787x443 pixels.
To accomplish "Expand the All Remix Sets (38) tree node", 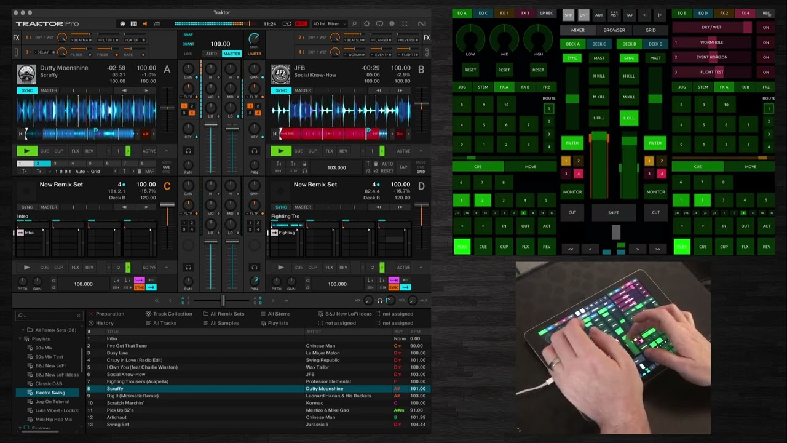I will (23, 330).
